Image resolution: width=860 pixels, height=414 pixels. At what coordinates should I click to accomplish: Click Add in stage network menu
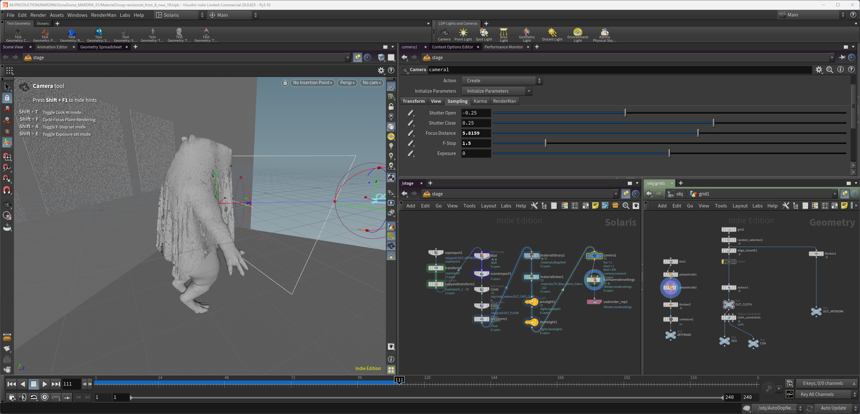coord(411,206)
